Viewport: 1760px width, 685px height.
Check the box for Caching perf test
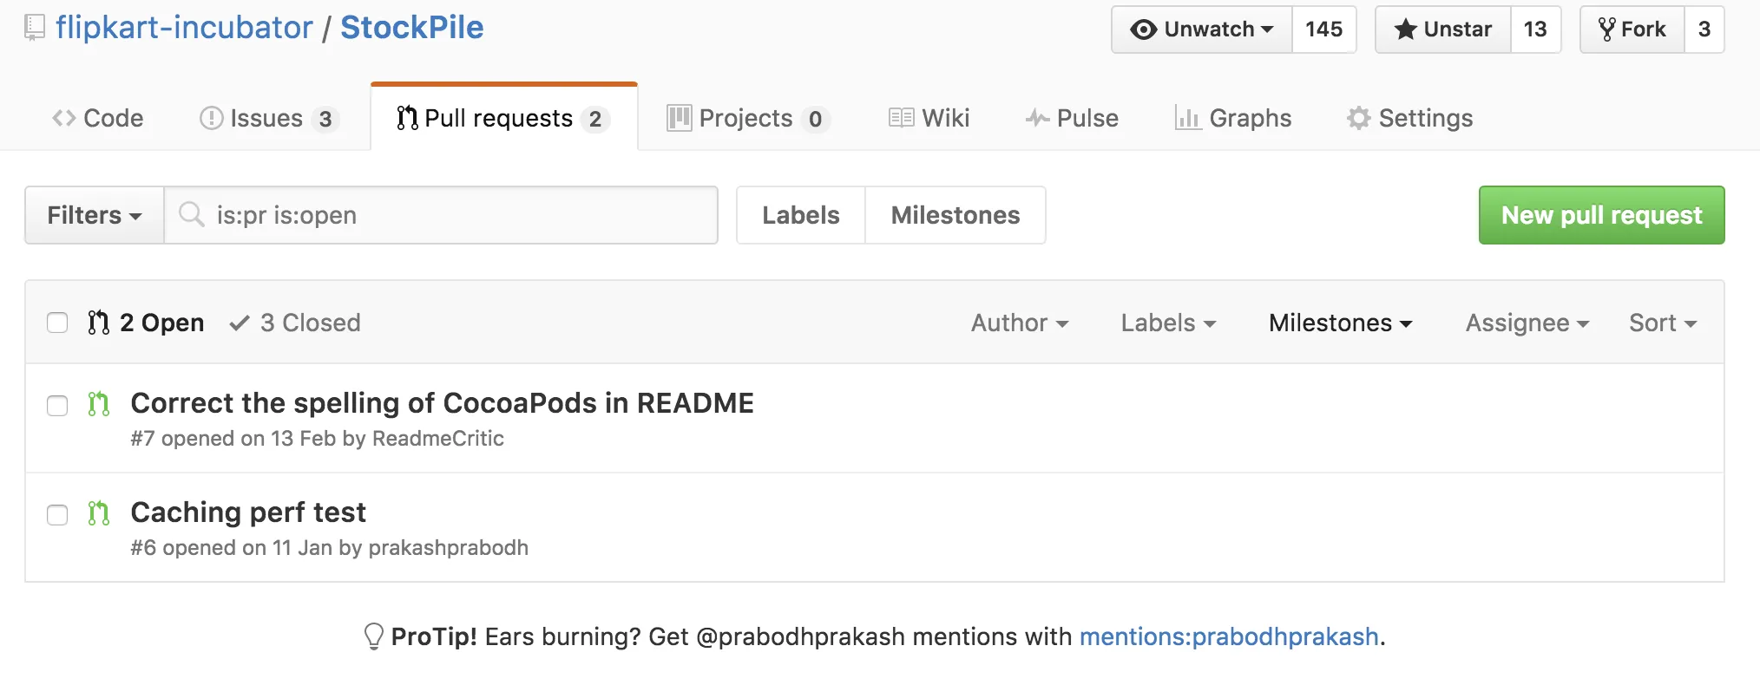(x=57, y=515)
